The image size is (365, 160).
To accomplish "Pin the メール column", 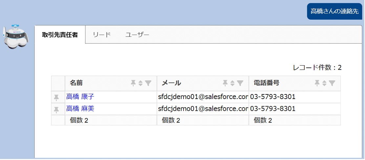I will tap(225, 83).
